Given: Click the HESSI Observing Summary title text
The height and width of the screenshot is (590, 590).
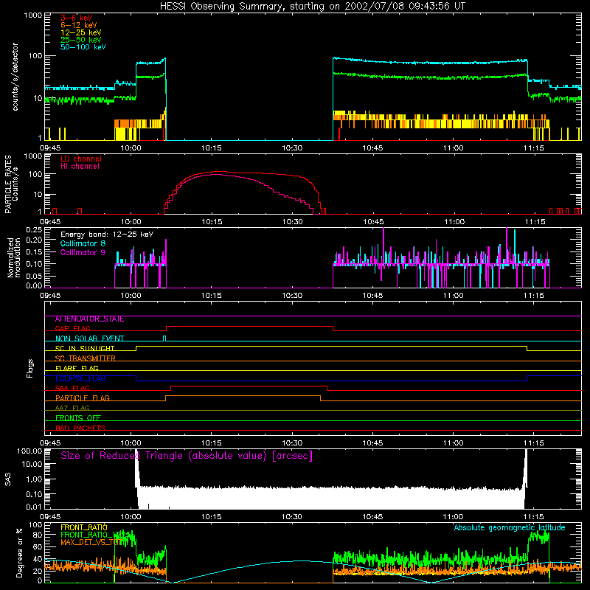Looking at the screenshot, I should pyautogui.click(x=312, y=6).
